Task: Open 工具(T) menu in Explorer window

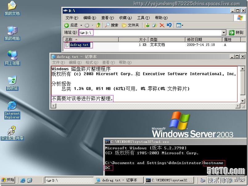Action: tap(143, 18)
